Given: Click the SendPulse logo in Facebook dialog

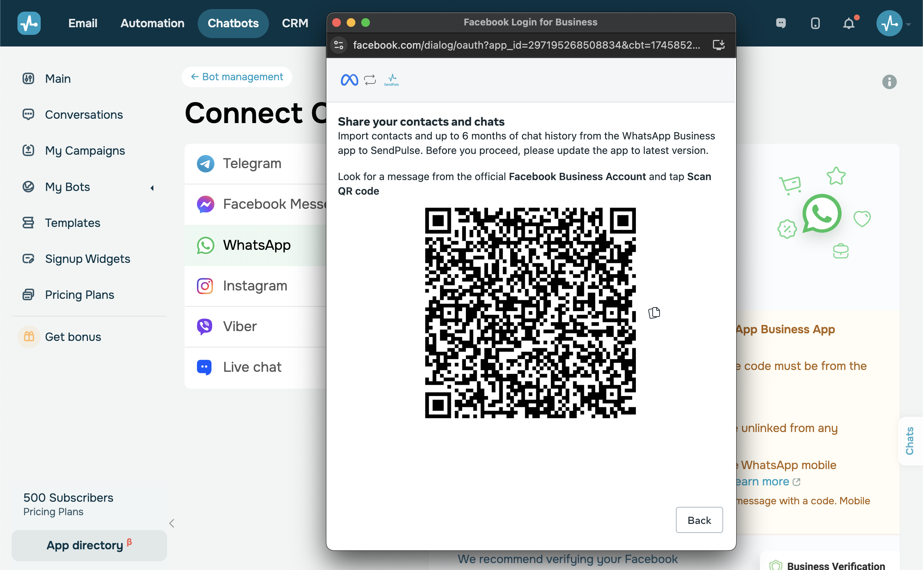Looking at the screenshot, I should click(392, 80).
